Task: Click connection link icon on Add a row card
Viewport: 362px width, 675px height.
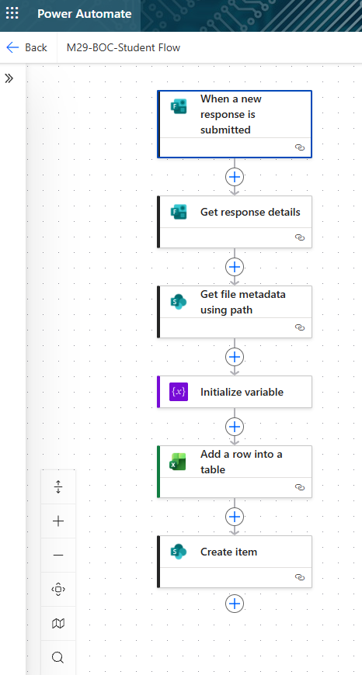Action: click(x=300, y=487)
